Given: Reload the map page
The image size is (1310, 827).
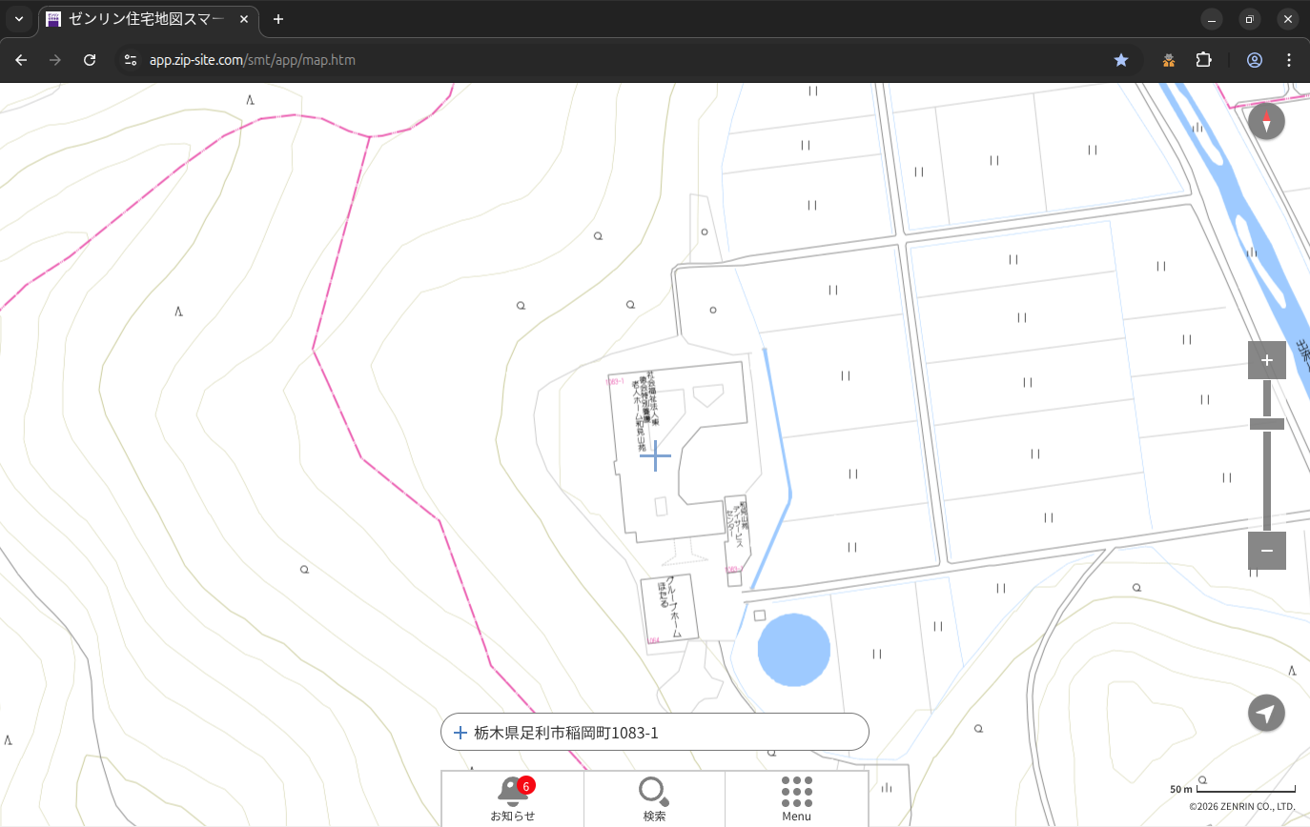Looking at the screenshot, I should point(90,60).
